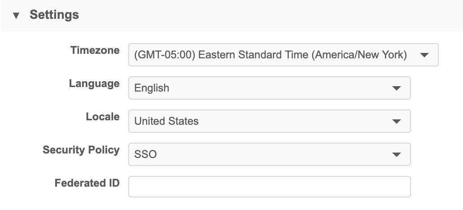Screen dimensions: 463x210
Task: Click the Timezone dropdown arrow icon
Action: click(x=424, y=55)
